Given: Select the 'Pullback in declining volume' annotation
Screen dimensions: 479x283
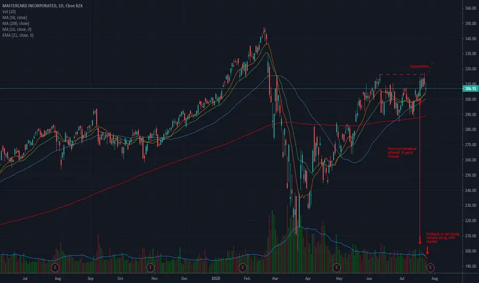Looking at the screenshot, I should coord(443,238).
